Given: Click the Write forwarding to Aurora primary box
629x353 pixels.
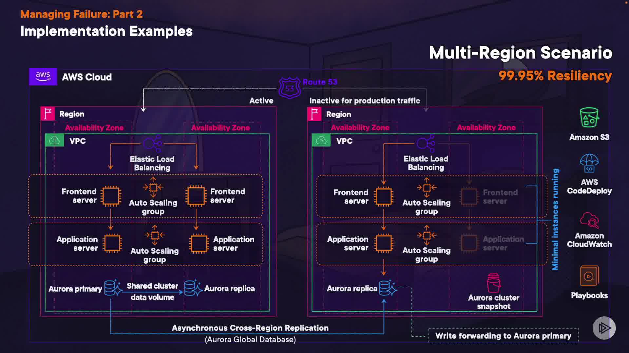Looking at the screenshot, I should tap(503, 336).
